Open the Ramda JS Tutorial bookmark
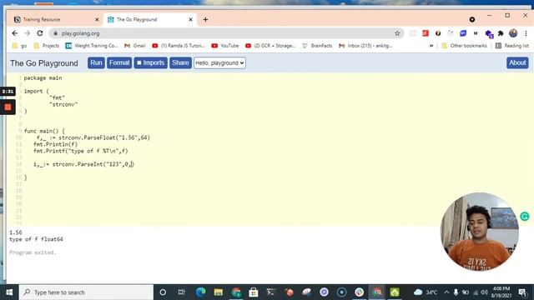 tap(179, 46)
